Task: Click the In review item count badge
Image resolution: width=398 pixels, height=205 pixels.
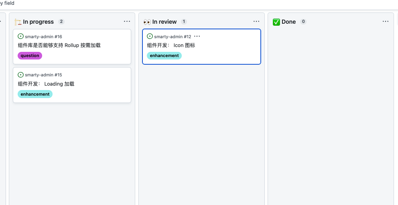Action: click(x=184, y=22)
